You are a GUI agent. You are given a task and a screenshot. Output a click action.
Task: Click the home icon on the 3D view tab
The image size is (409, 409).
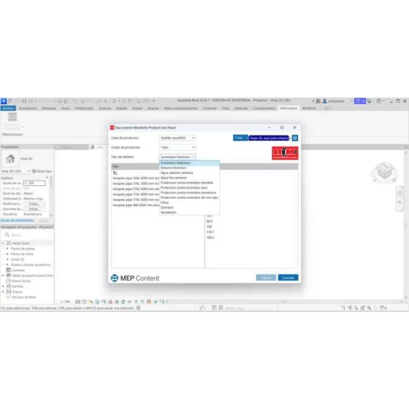click(x=92, y=147)
